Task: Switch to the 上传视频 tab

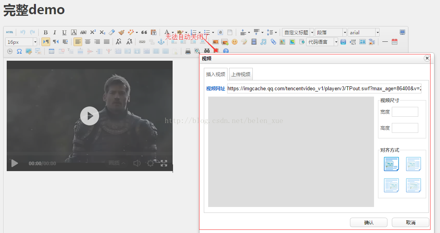Action: (x=241, y=74)
